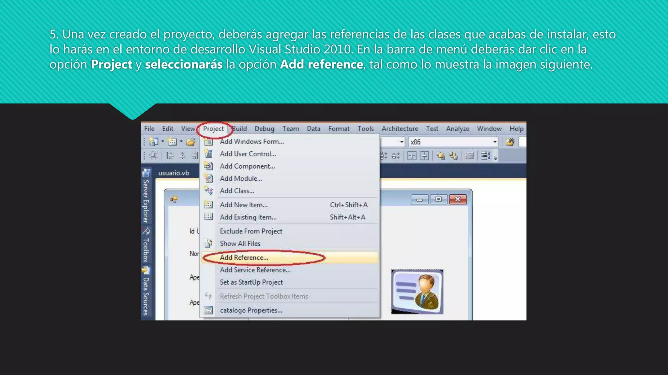
Task: Click the Bring to Front icon
Action: click(x=441, y=156)
